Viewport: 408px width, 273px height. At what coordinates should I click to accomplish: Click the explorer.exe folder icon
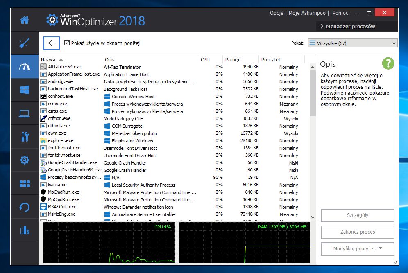pos(43,141)
